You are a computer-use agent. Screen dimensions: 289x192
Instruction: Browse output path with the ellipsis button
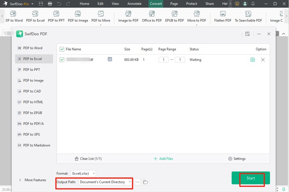pyautogui.click(x=137, y=182)
